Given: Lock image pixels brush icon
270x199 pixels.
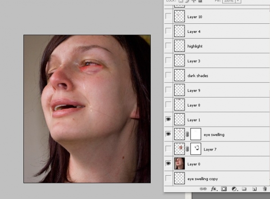Looking at the screenshot, I should coord(187,1).
